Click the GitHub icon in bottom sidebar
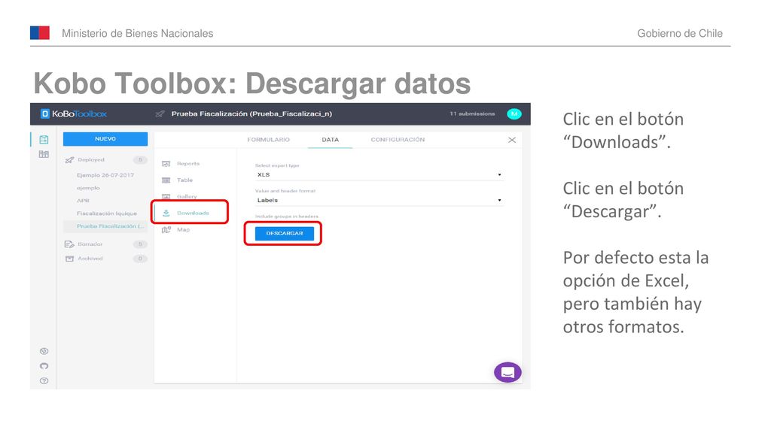Screen dimensions: 771x433 pos(44,366)
